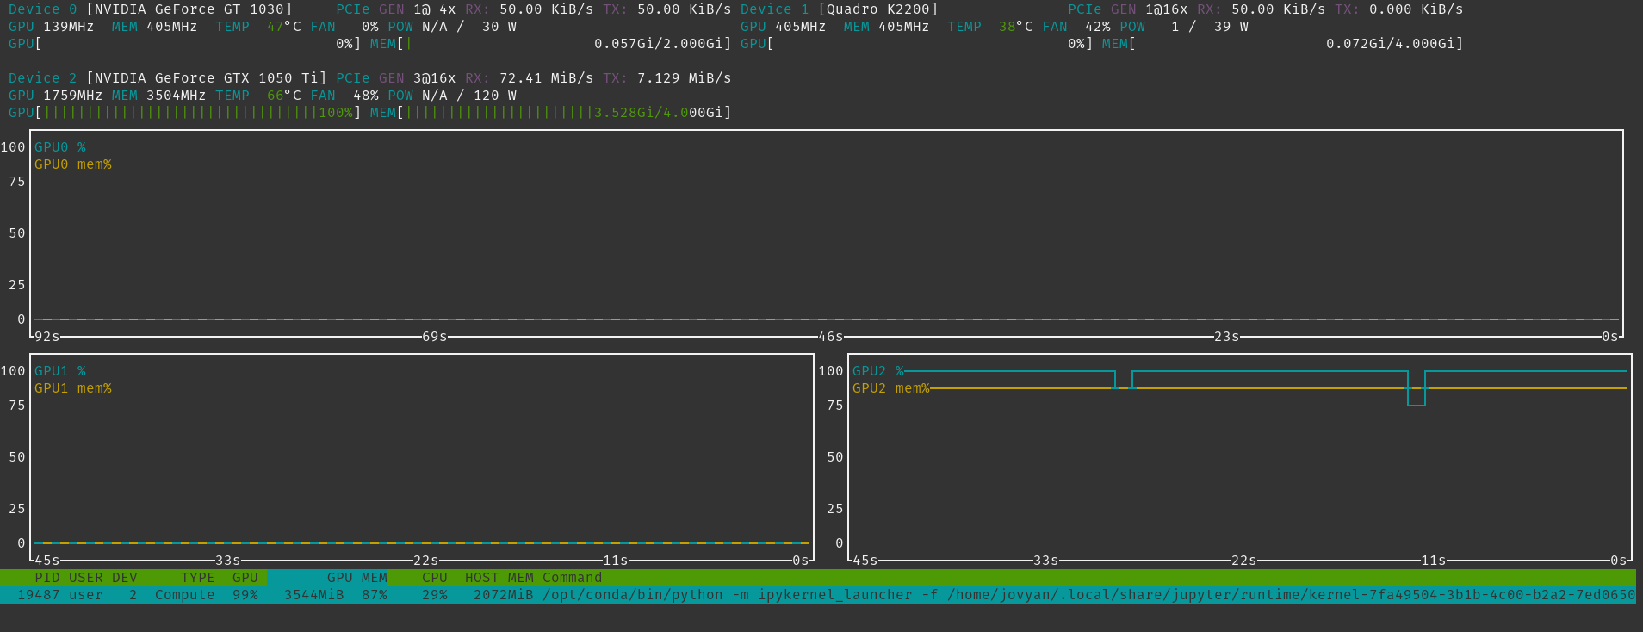Click Device 0 TX 50.00 KiB/s reading
1643x632 pixels.
coord(667,9)
